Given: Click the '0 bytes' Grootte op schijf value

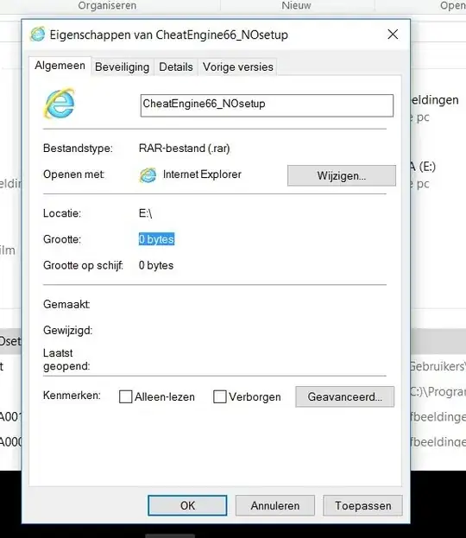Looking at the screenshot, I should click(156, 265).
